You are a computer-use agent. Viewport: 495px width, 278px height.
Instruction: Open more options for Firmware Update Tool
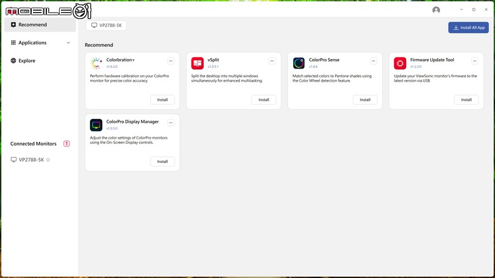pos(475,61)
